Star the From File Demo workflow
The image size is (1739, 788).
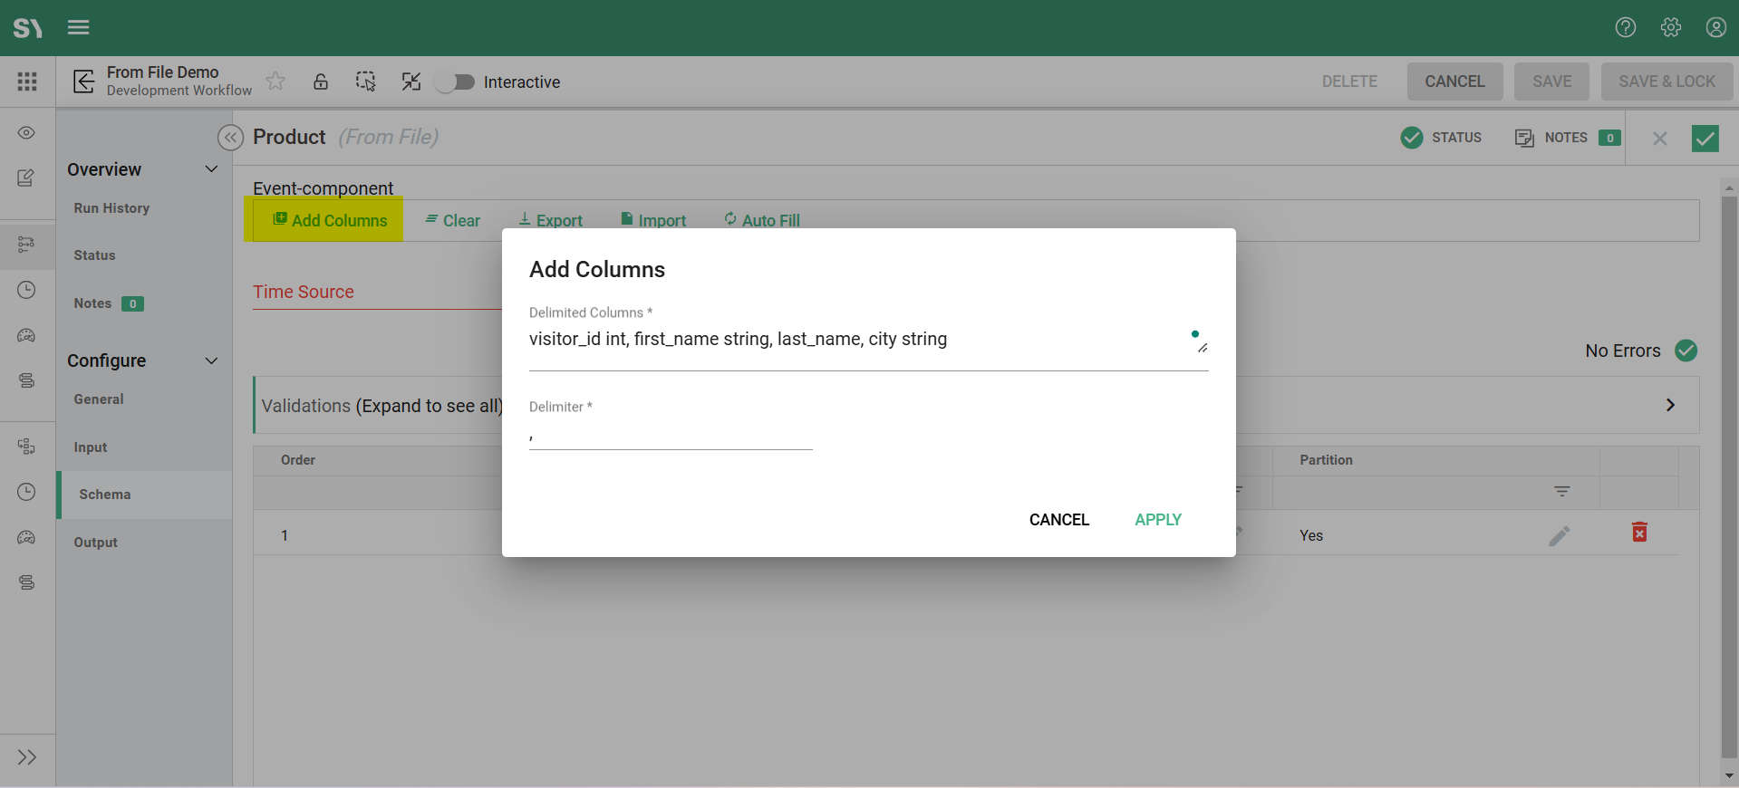point(275,82)
